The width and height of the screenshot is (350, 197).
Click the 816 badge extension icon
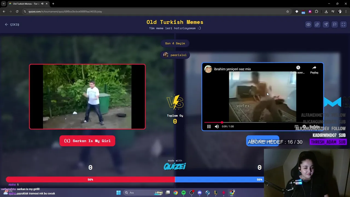pyautogui.click(x=303, y=11)
